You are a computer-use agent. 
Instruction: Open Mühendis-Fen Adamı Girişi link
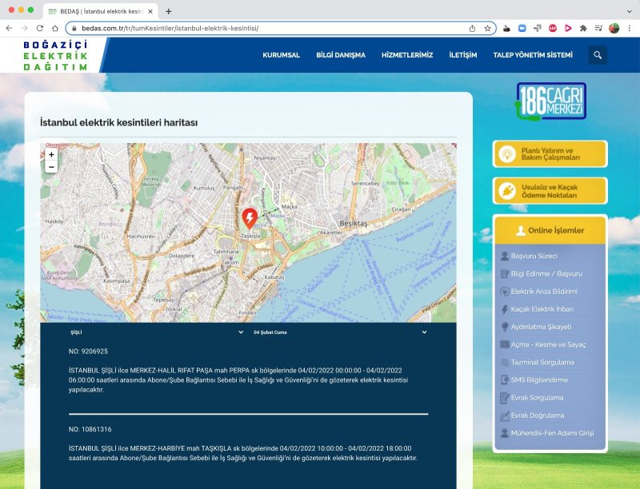(x=552, y=433)
